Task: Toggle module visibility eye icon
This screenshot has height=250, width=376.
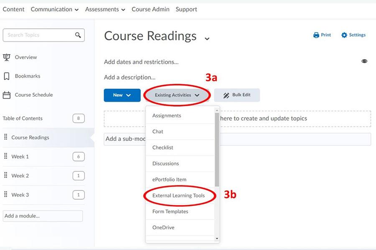Action: tap(364, 61)
